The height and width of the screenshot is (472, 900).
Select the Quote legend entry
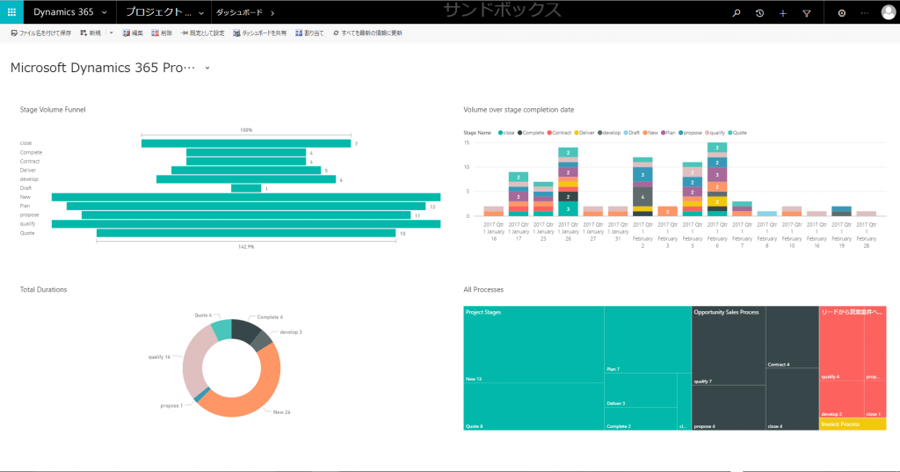pyautogui.click(x=737, y=133)
